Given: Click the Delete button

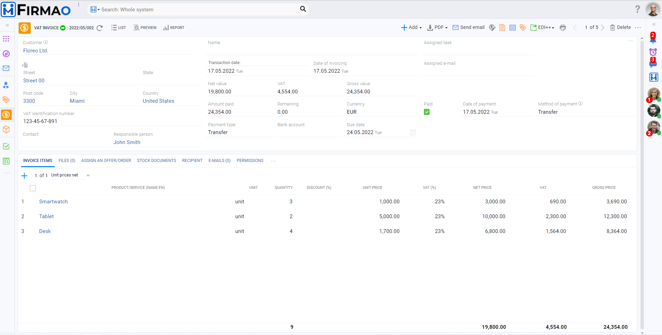Looking at the screenshot, I should (620, 28).
